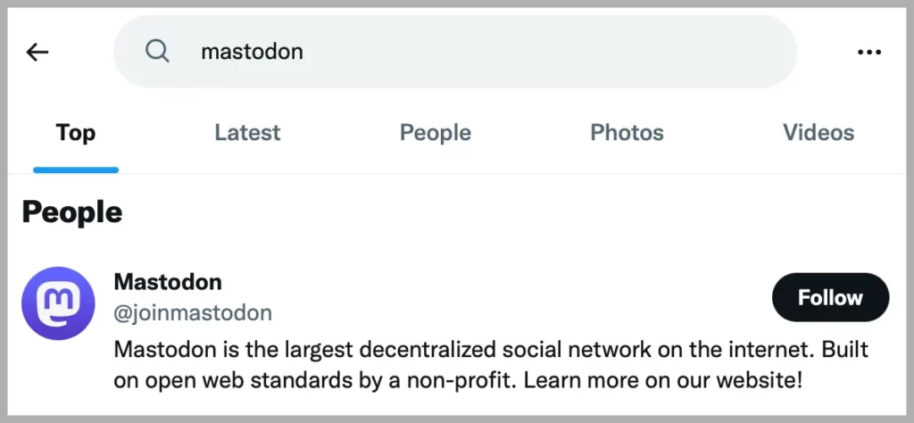This screenshot has width=914, height=423.
Task: Open the People tab
Action: (436, 133)
